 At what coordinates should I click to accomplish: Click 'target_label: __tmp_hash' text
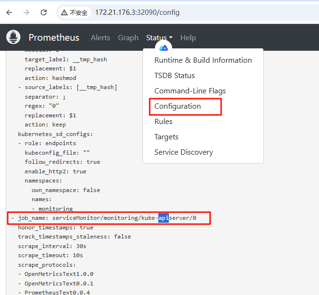pos(66,59)
